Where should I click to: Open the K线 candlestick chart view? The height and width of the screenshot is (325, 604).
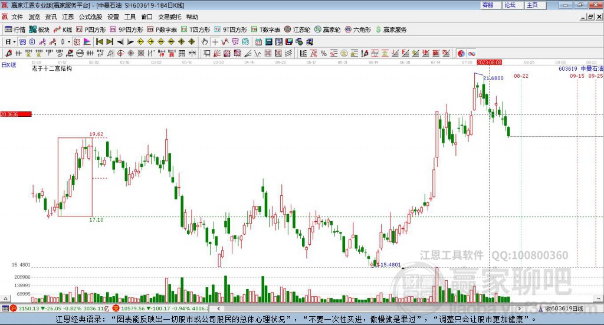63,29
